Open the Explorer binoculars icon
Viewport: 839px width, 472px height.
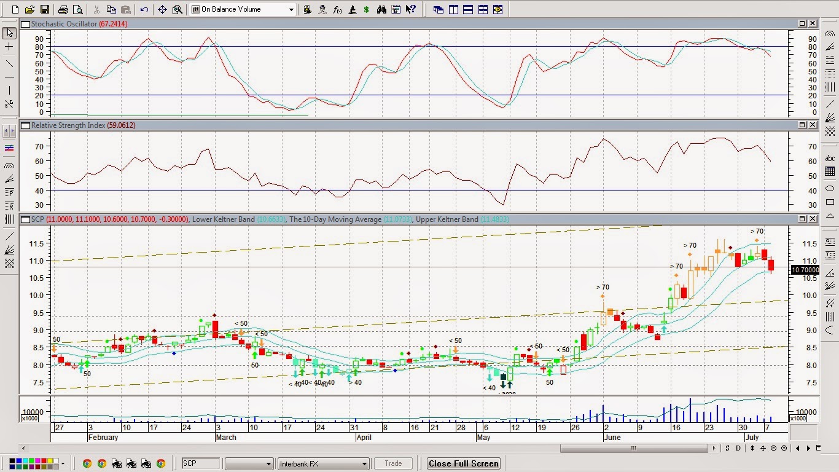tap(381, 9)
